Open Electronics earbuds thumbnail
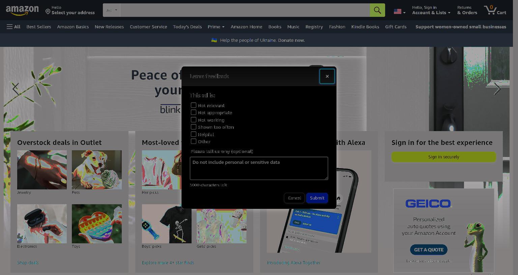The width and height of the screenshot is (518, 275). 42,224
